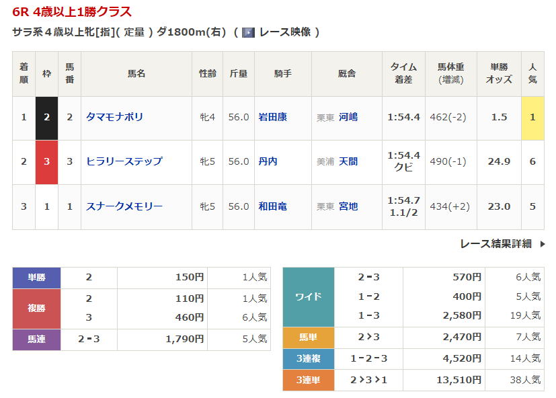Click the arrow beside レース結果詳細

543,244
